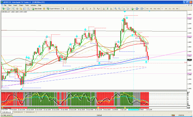Open the Charts menu

tap(21, 6)
